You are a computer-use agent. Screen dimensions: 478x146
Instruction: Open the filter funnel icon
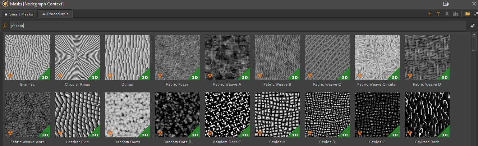coord(438,14)
